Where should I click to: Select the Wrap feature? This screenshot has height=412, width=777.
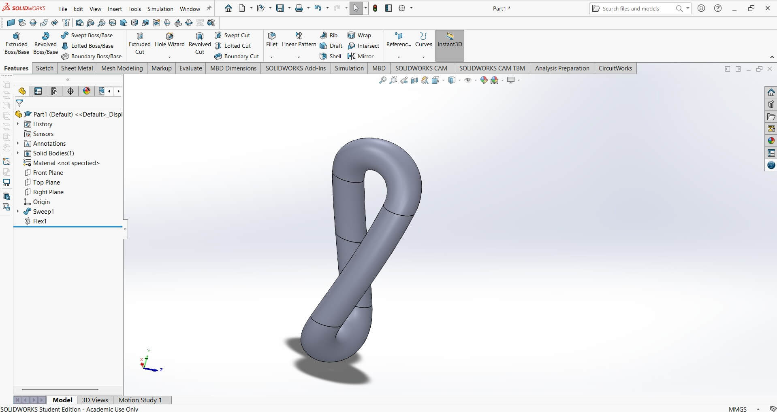(359, 35)
